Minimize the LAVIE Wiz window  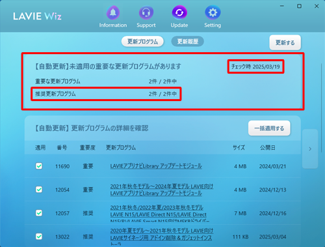(x=282, y=6)
